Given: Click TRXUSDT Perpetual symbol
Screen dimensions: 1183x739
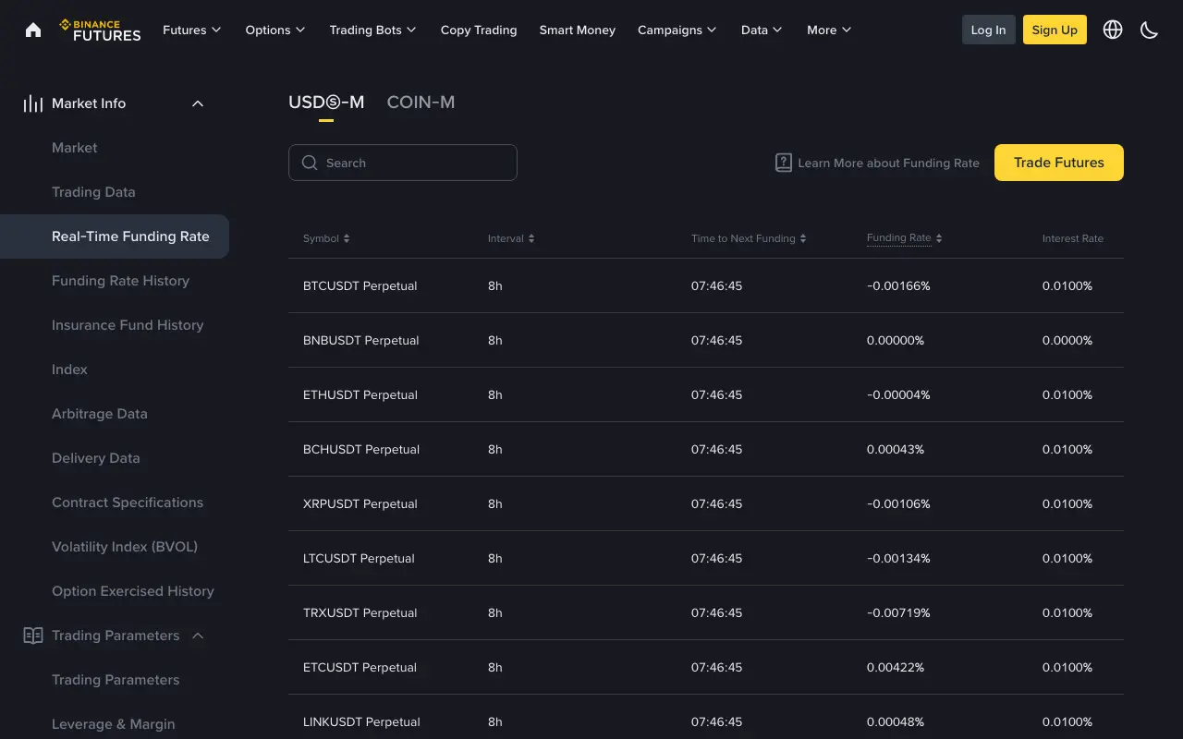Looking at the screenshot, I should (360, 613).
